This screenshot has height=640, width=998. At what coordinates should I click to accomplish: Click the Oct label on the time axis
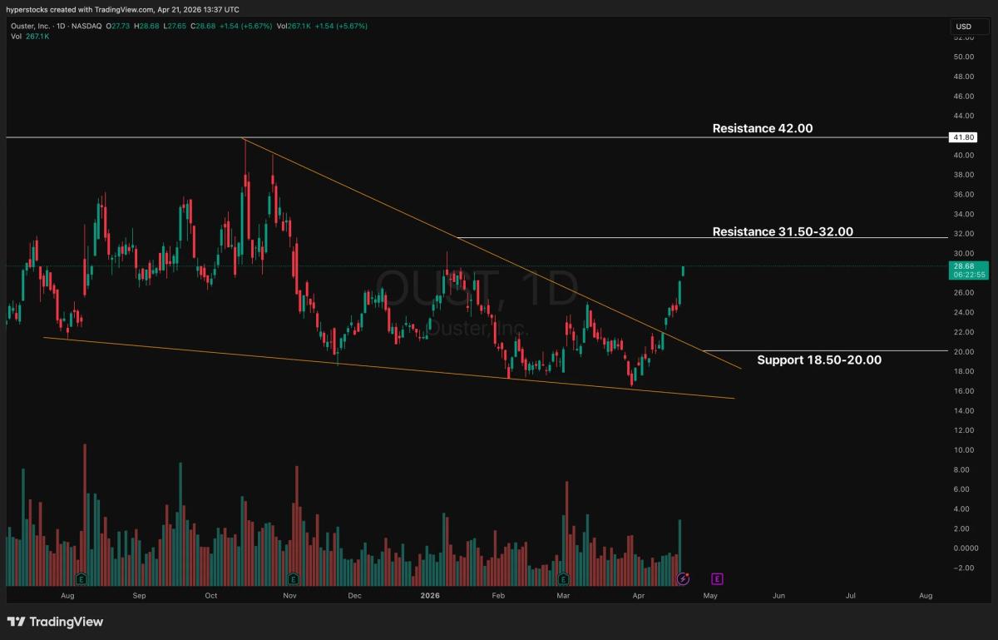[210, 596]
